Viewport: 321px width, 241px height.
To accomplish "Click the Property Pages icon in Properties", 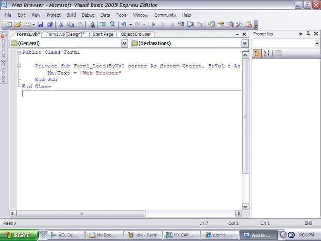I will pos(278,53).
